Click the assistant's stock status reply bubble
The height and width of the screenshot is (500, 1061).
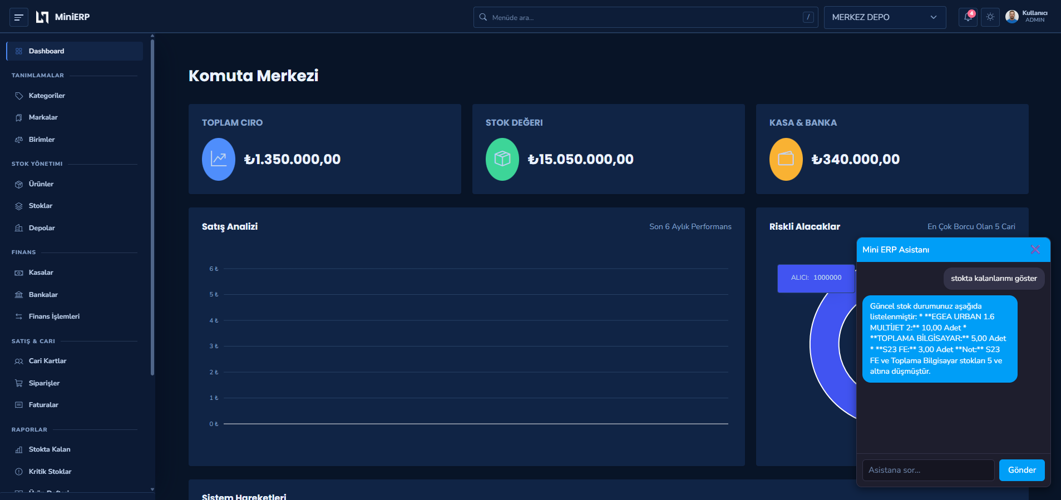pos(940,339)
